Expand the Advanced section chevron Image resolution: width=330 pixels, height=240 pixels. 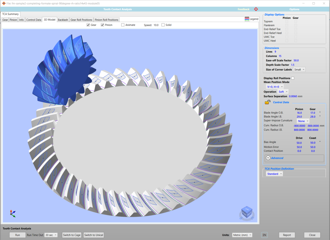[268, 158]
